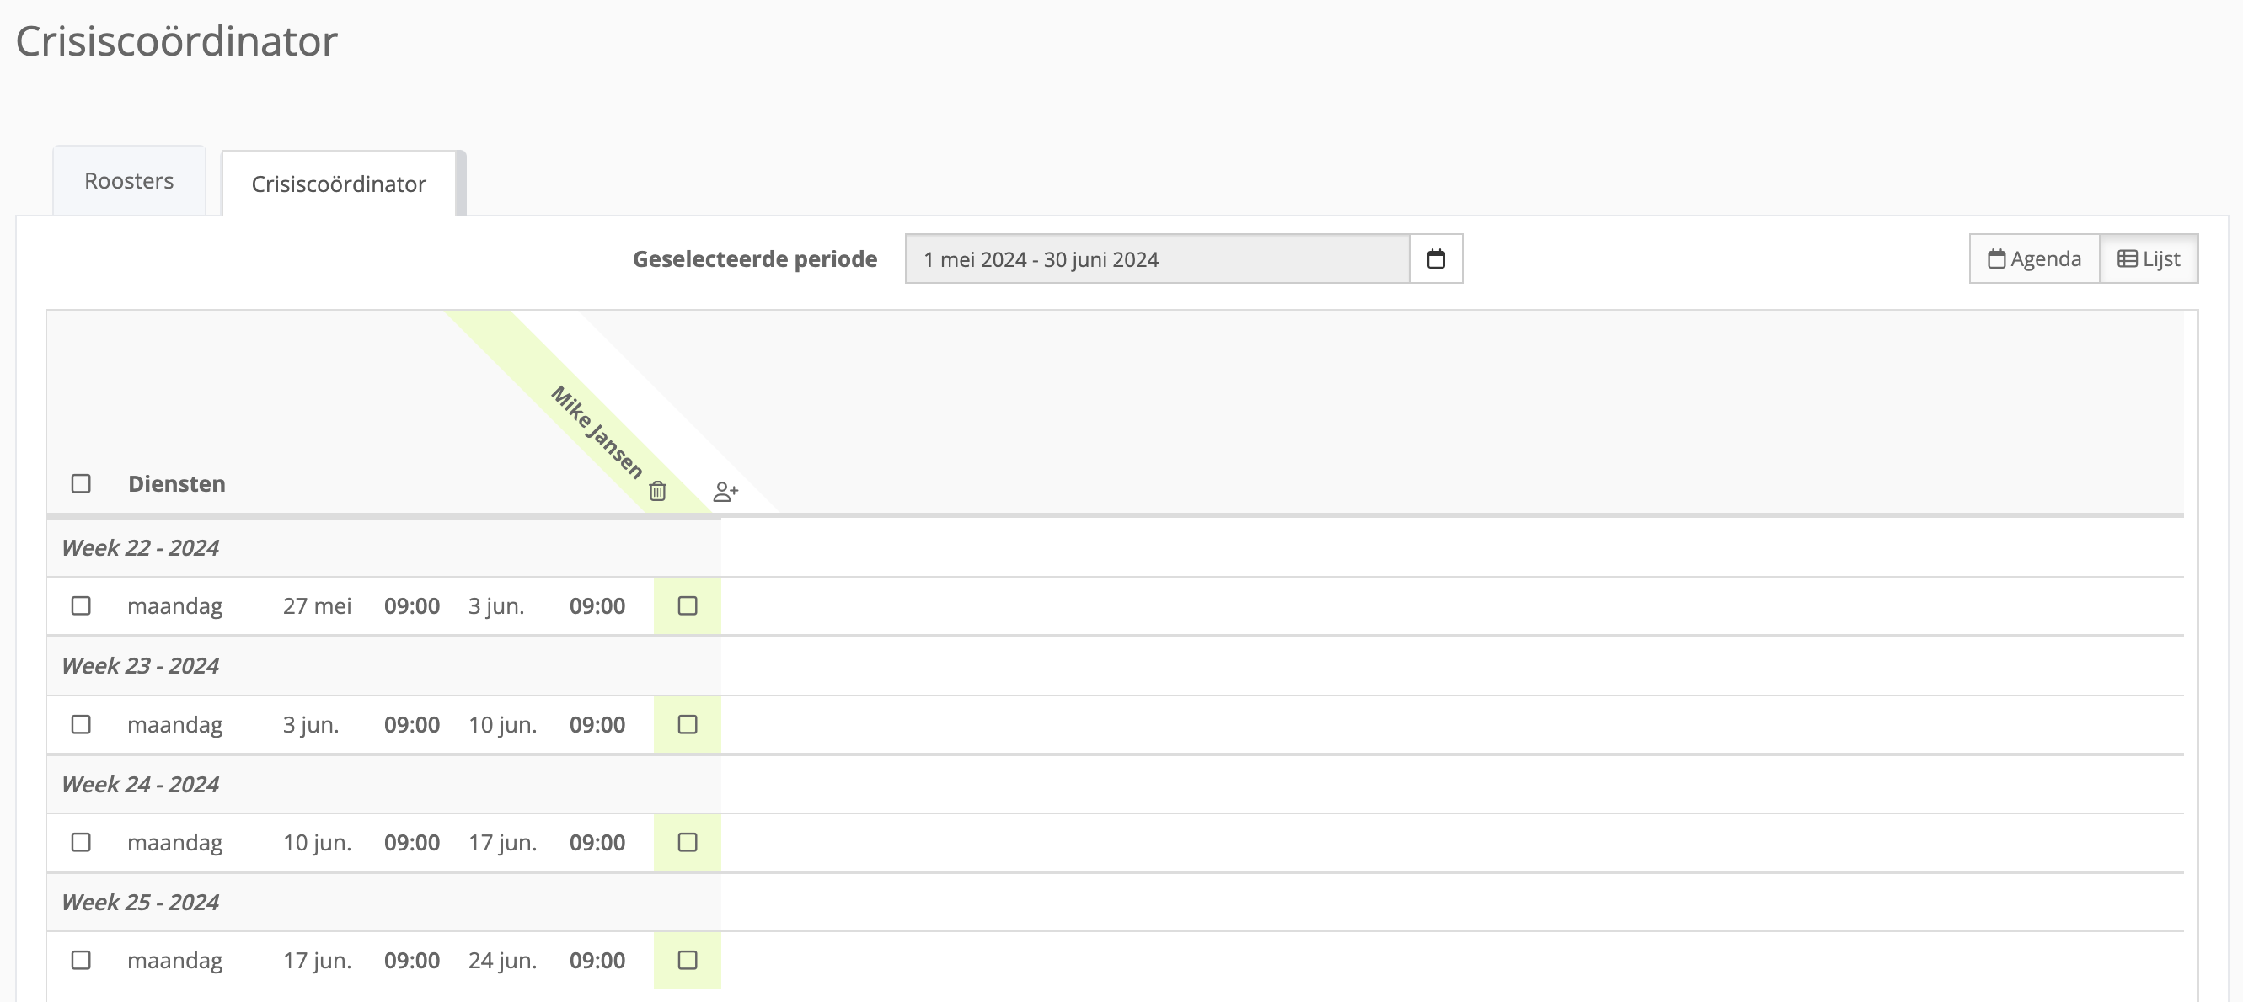Image resolution: width=2243 pixels, height=1002 pixels.
Task: Click the Crisiscoördinator page title
Action: click(x=177, y=41)
